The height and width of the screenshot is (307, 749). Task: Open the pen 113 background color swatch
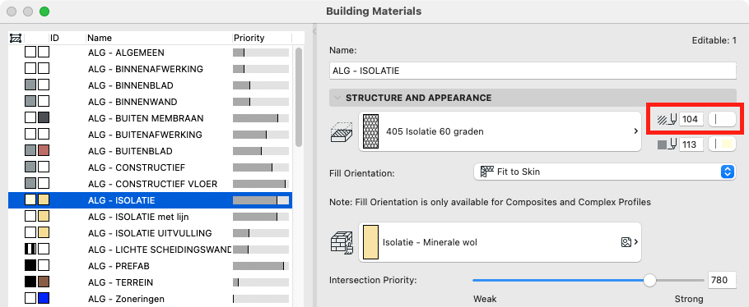point(722,144)
